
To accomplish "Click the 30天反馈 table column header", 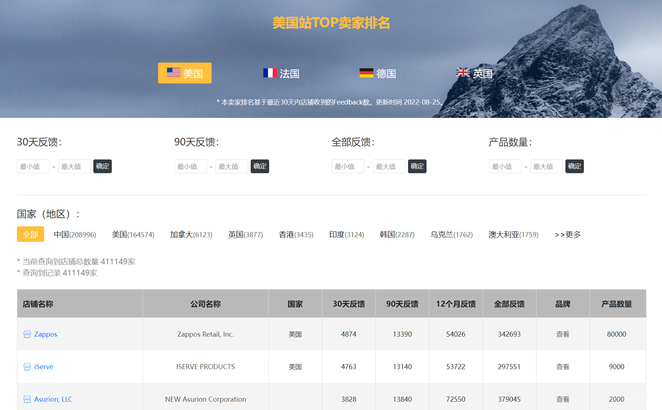I will 349,304.
